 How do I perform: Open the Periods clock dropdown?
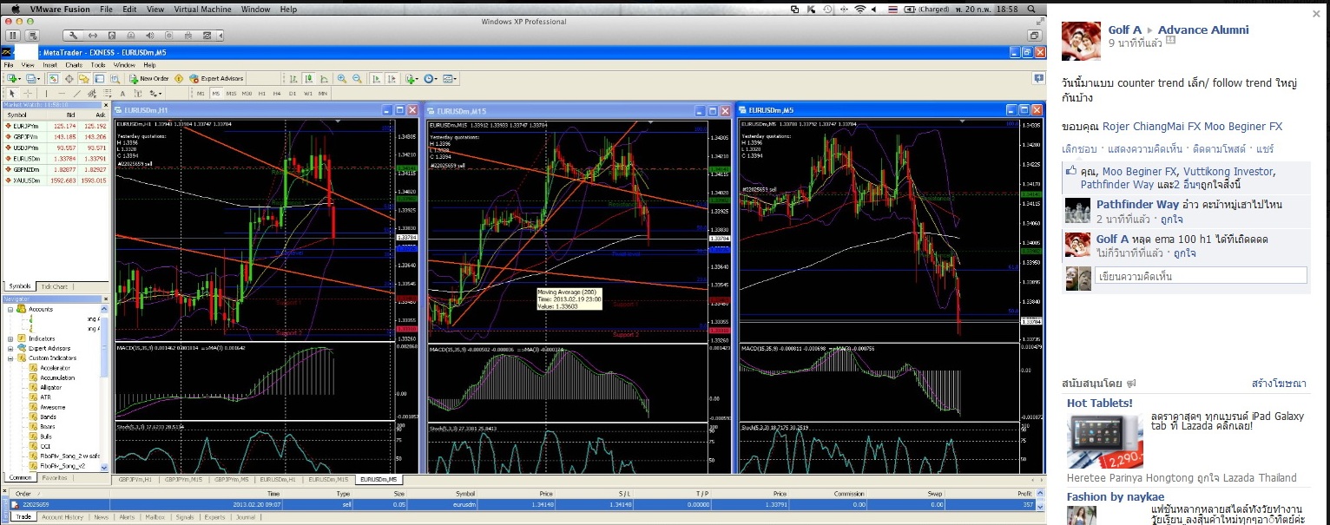tap(431, 78)
